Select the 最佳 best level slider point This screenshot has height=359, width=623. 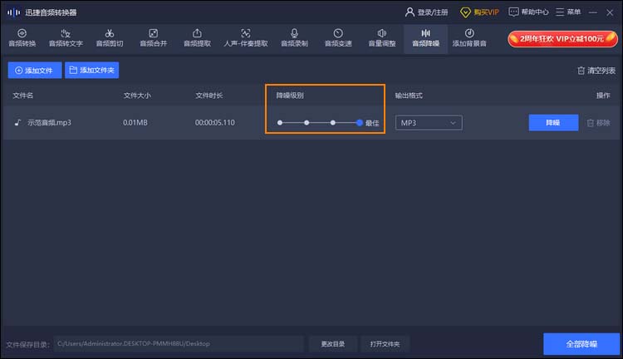(360, 123)
